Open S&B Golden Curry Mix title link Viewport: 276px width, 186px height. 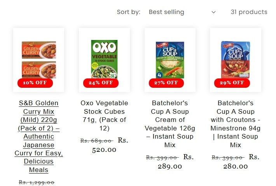point(38,136)
